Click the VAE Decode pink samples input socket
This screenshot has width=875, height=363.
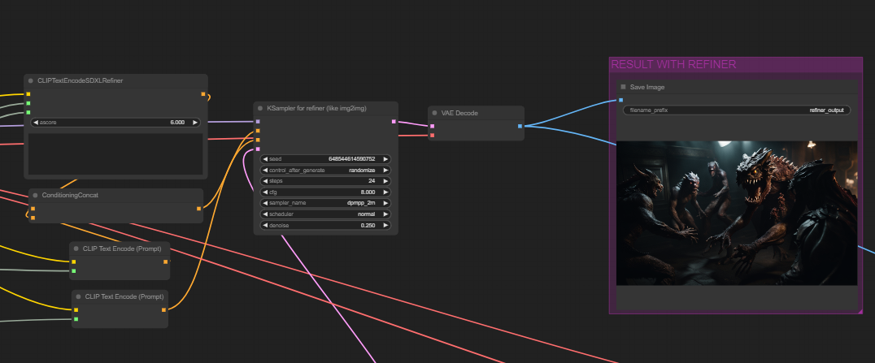[433, 126]
